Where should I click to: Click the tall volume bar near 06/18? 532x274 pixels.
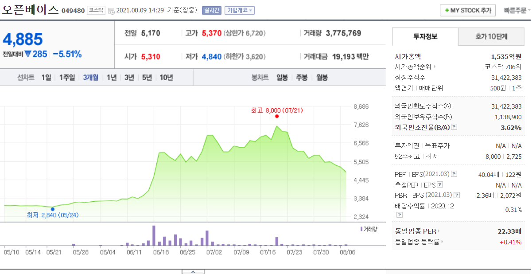coord(154,236)
